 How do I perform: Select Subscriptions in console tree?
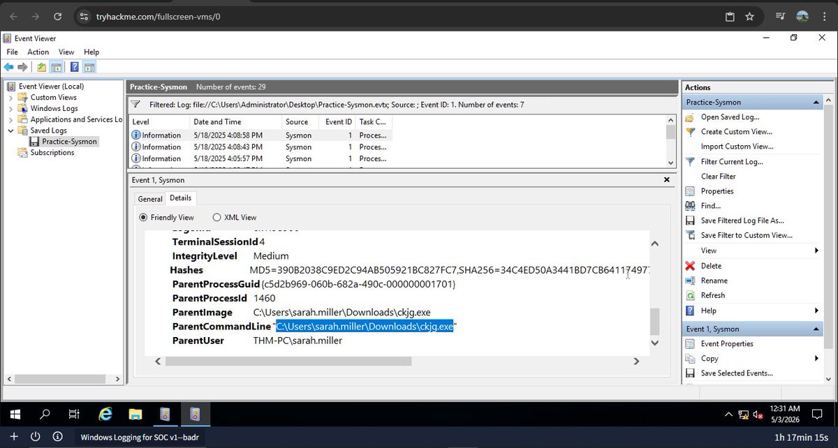click(x=52, y=153)
